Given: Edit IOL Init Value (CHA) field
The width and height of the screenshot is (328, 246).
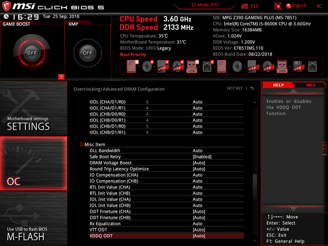Looking at the screenshot, I should click(x=197, y=199).
